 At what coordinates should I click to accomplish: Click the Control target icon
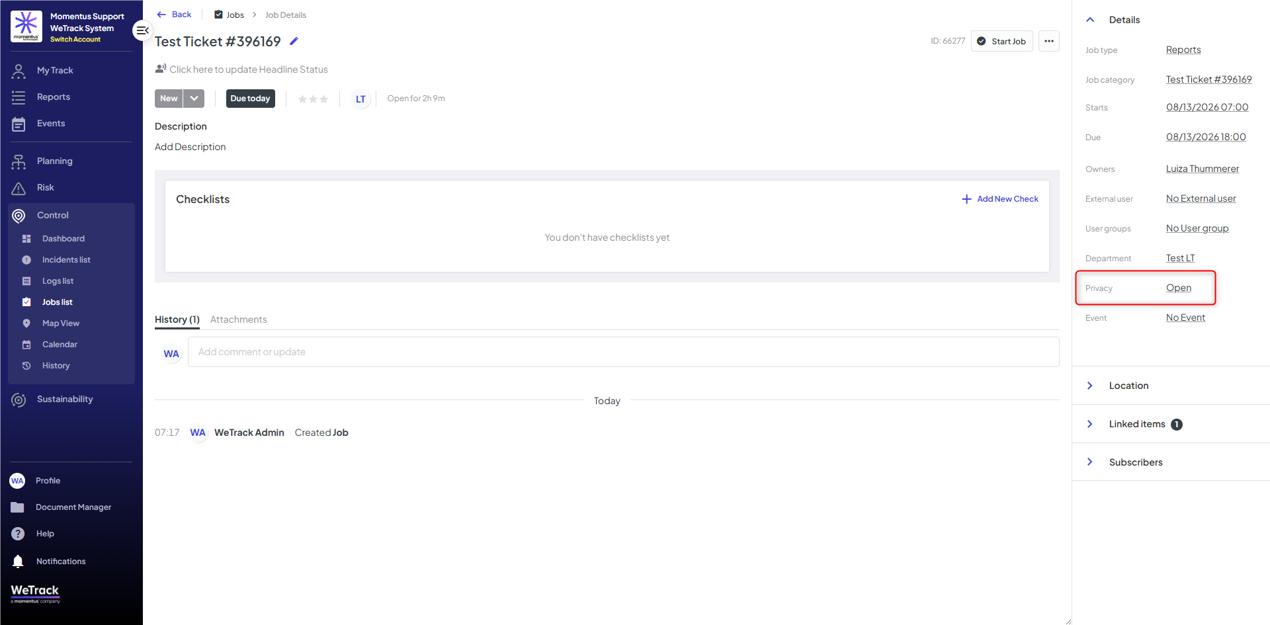click(x=19, y=216)
